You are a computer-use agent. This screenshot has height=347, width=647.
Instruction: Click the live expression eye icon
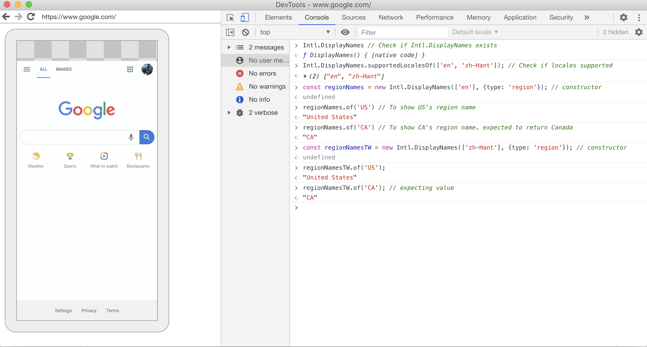(345, 32)
